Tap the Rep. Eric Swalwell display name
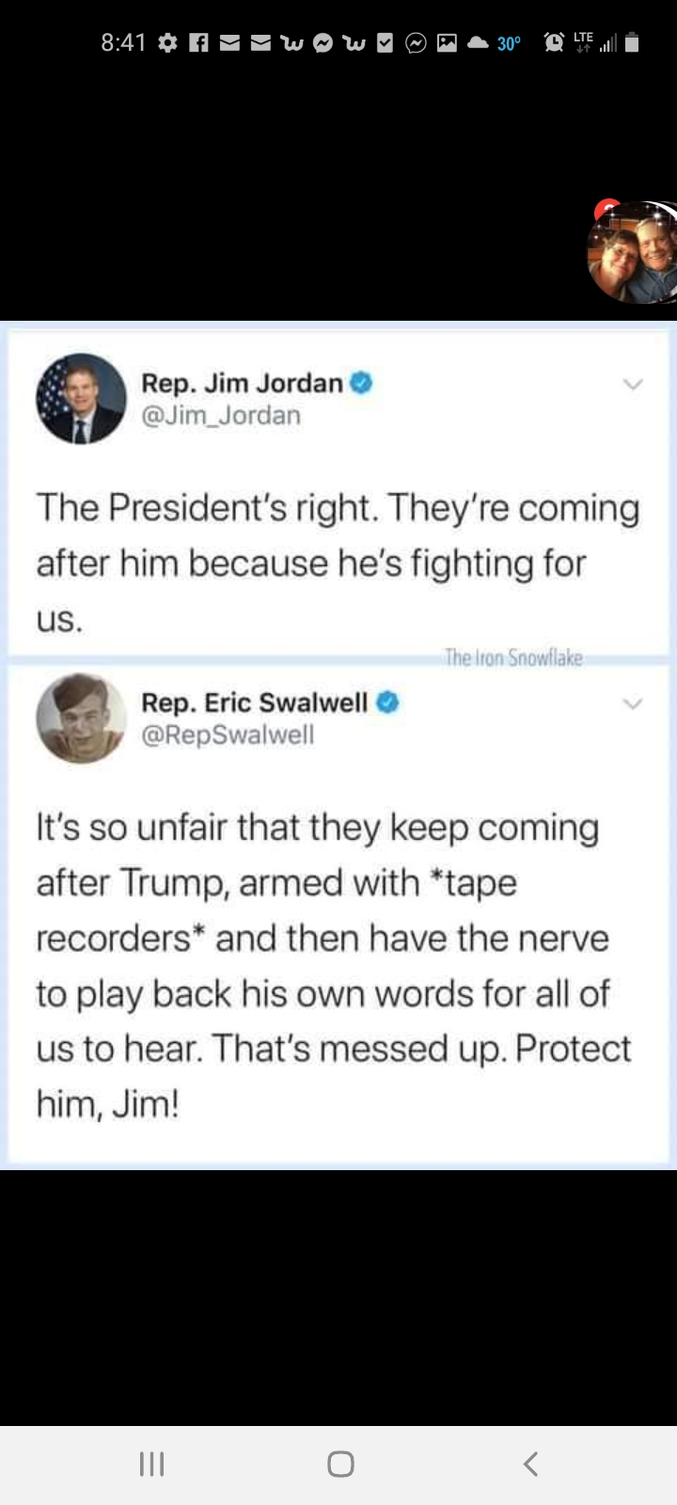Screen dimensions: 677x1505 tap(255, 703)
